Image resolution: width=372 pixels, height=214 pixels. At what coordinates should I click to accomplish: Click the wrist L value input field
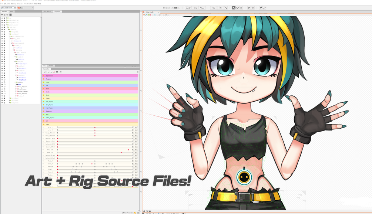click(x=136, y=127)
